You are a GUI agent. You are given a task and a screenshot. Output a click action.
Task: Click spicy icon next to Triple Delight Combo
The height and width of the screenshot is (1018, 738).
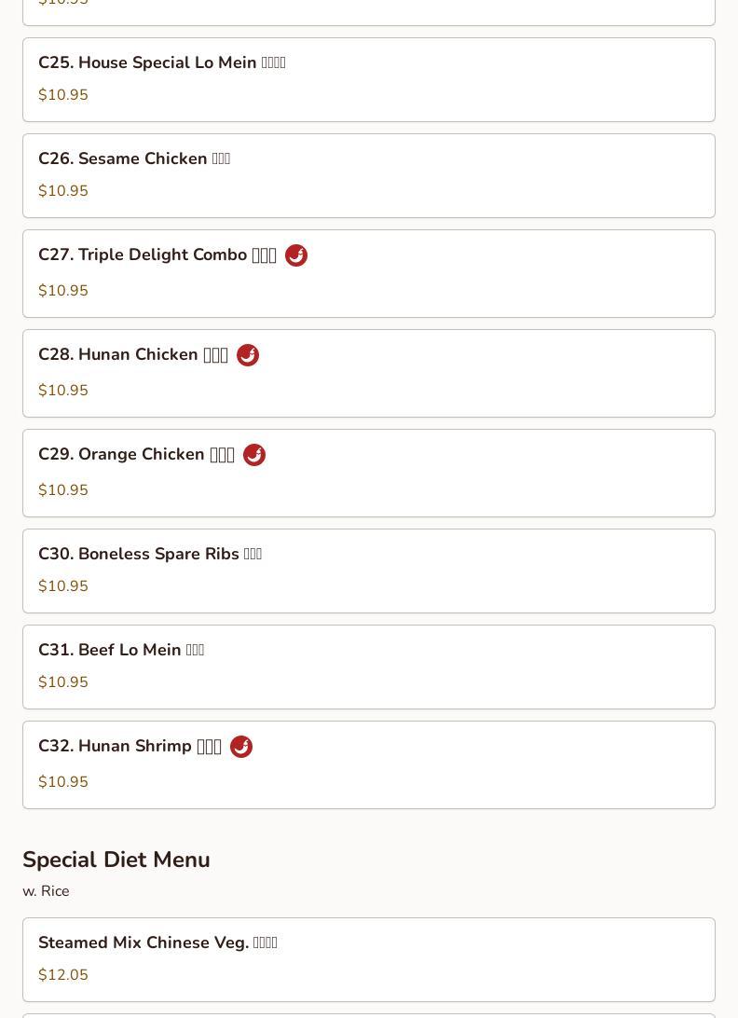tap(296, 255)
